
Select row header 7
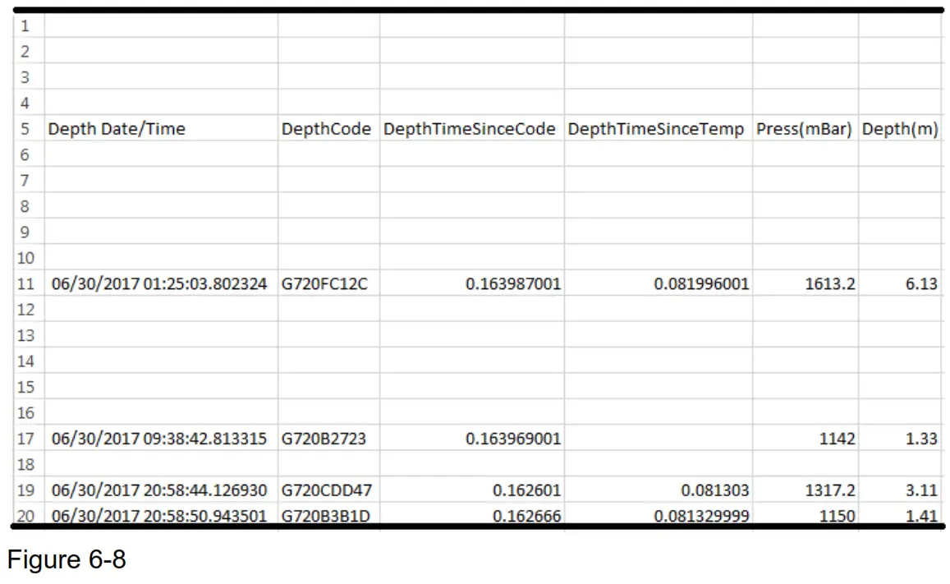click(x=29, y=180)
